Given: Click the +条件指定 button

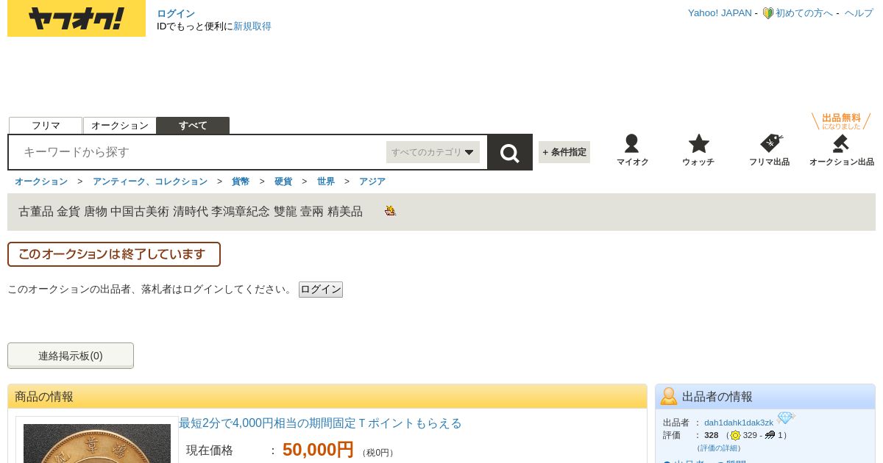Looking at the screenshot, I should (564, 152).
